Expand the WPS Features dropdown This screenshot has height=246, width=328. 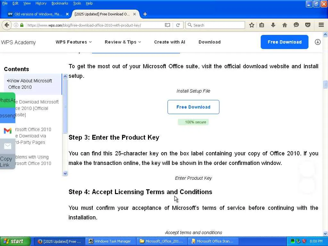(74, 42)
